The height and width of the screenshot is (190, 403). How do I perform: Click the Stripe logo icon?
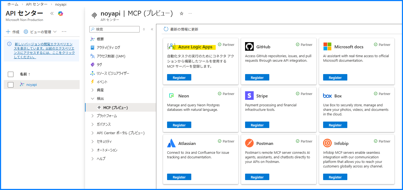[249, 96]
